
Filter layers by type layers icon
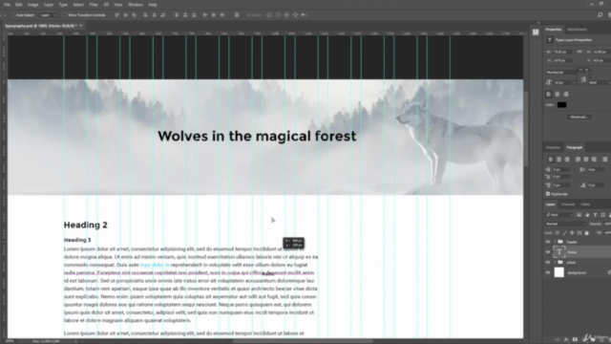[595, 215]
